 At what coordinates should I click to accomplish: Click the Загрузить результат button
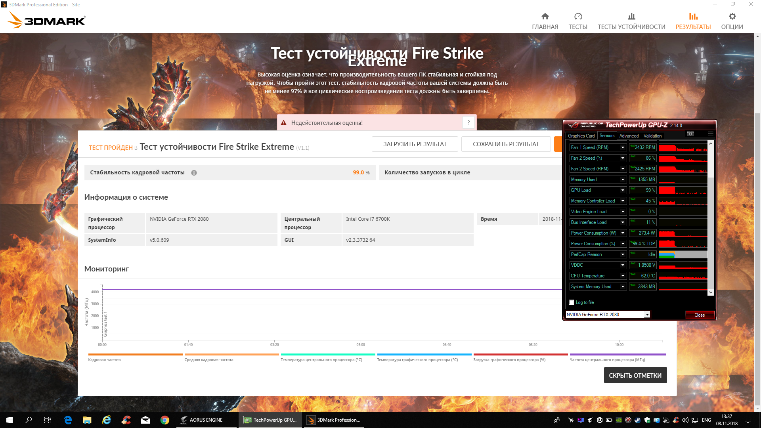(415, 144)
